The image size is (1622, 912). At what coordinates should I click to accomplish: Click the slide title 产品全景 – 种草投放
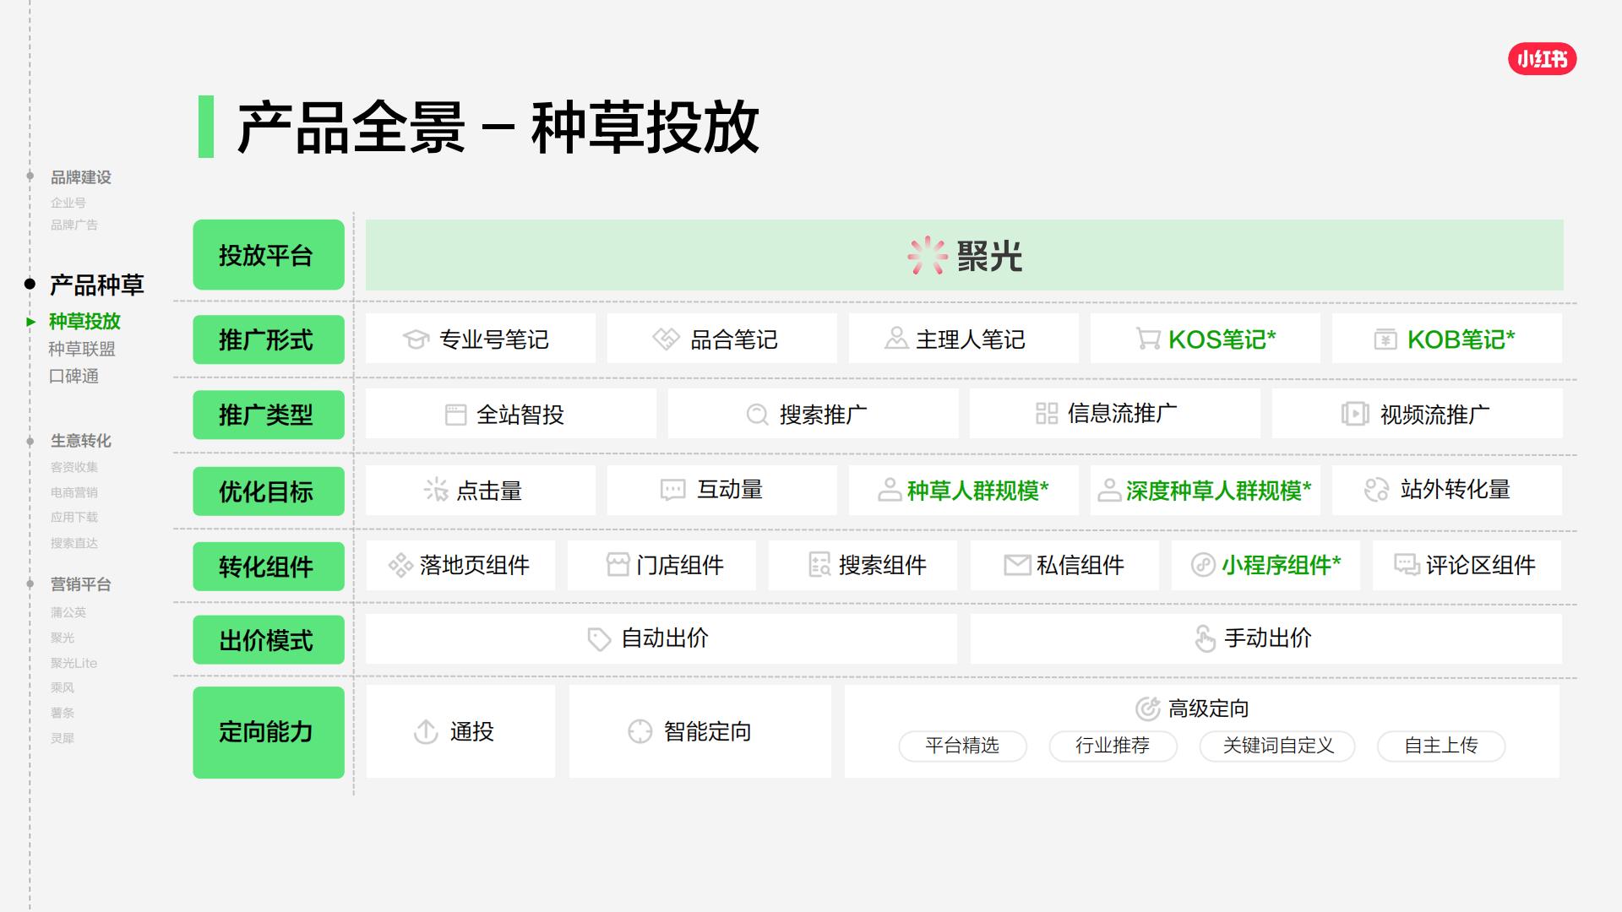(x=498, y=128)
